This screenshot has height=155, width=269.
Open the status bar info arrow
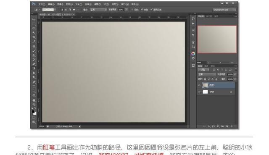[79, 126]
